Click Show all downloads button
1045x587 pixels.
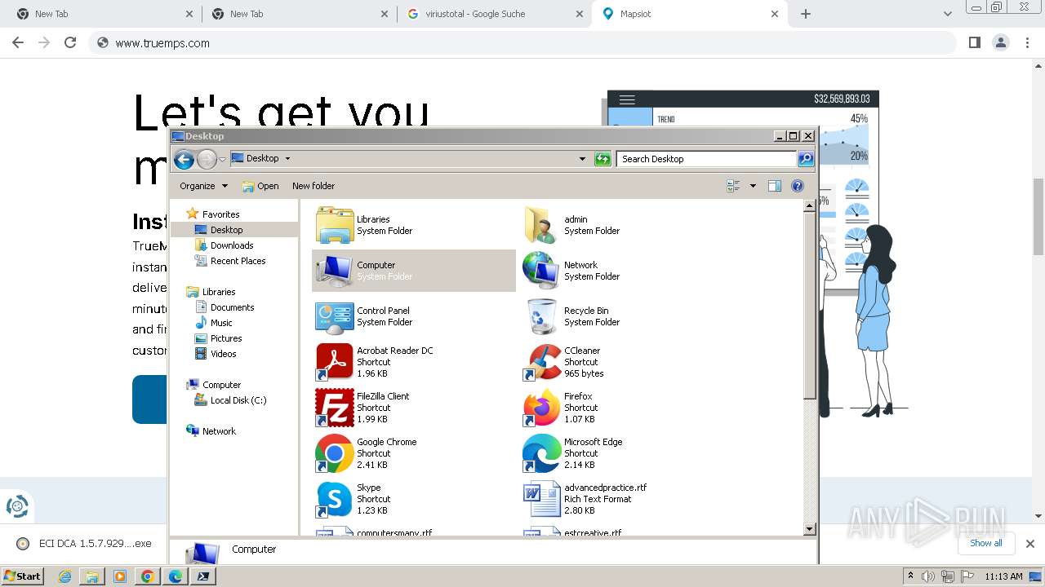pyautogui.click(x=986, y=543)
